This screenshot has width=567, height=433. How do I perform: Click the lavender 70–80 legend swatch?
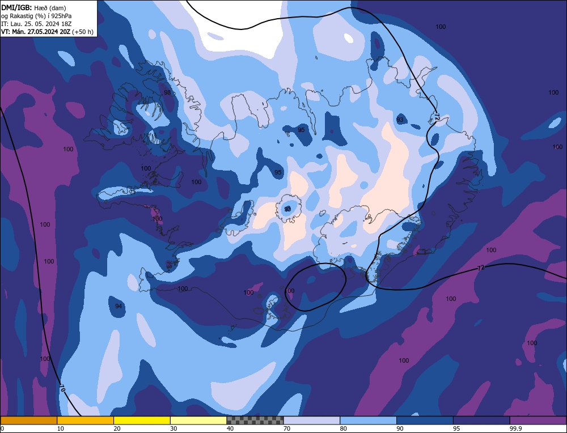[312, 421]
